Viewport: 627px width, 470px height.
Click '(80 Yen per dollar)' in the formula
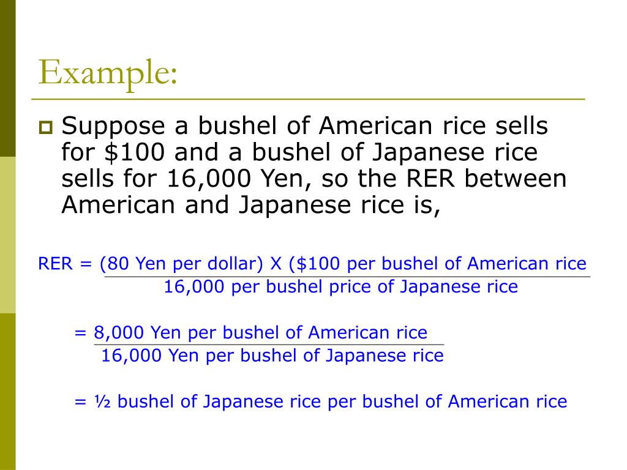(181, 264)
